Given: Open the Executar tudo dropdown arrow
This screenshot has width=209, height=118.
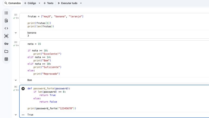Looking at the screenshot, I should point(81,3).
